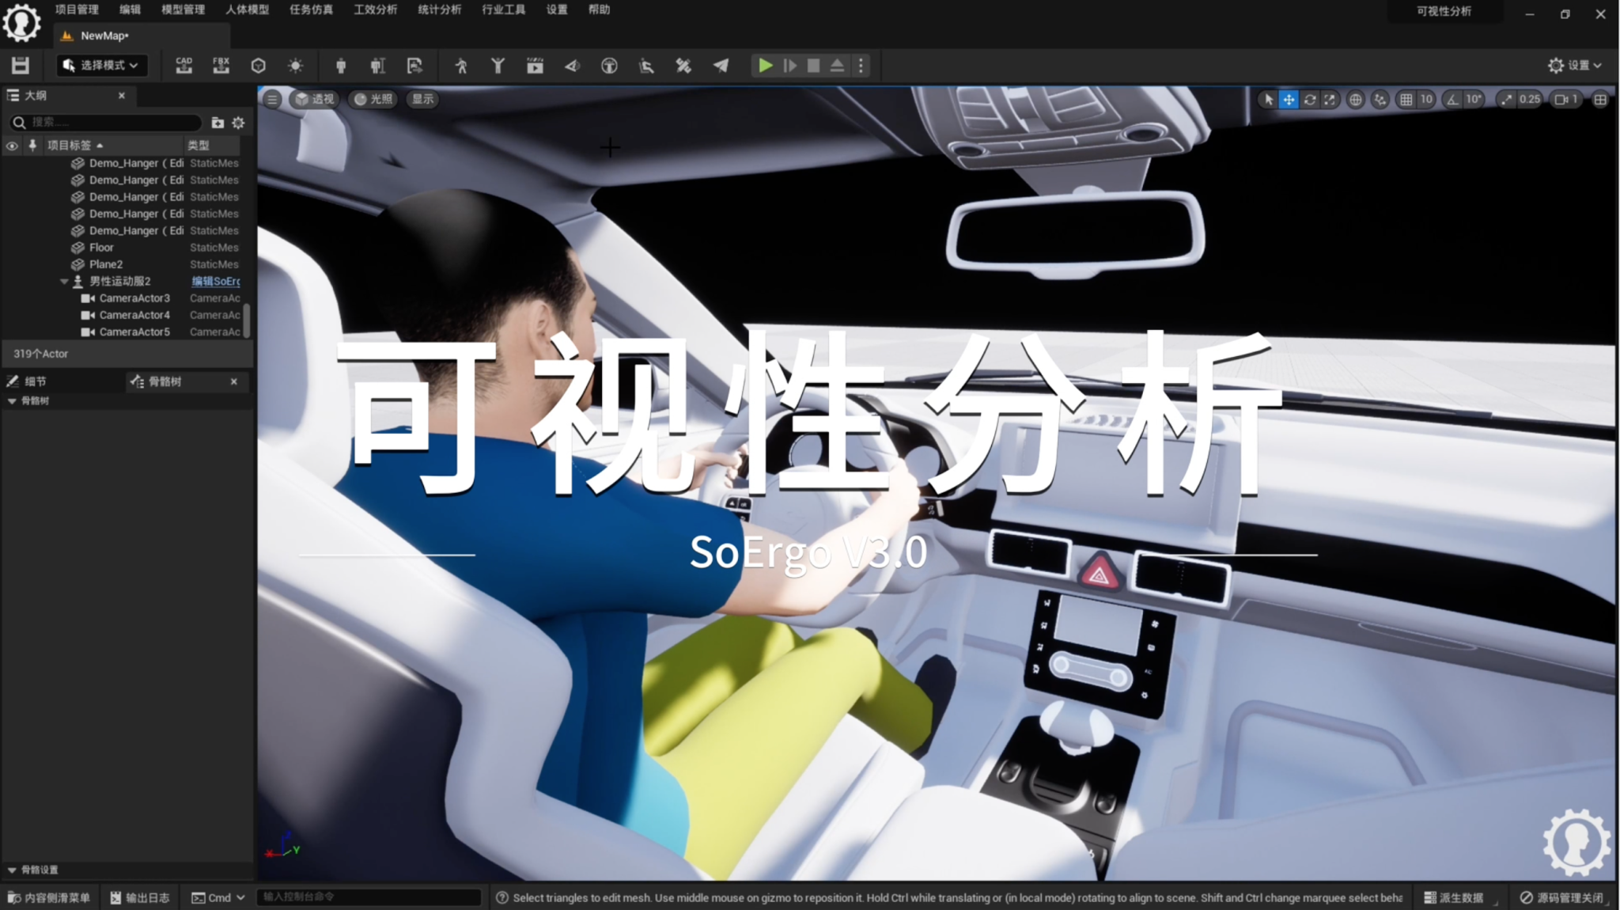The height and width of the screenshot is (910, 1620).
Task: Open the 选择模式 mode dropdown
Action: [101, 66]
